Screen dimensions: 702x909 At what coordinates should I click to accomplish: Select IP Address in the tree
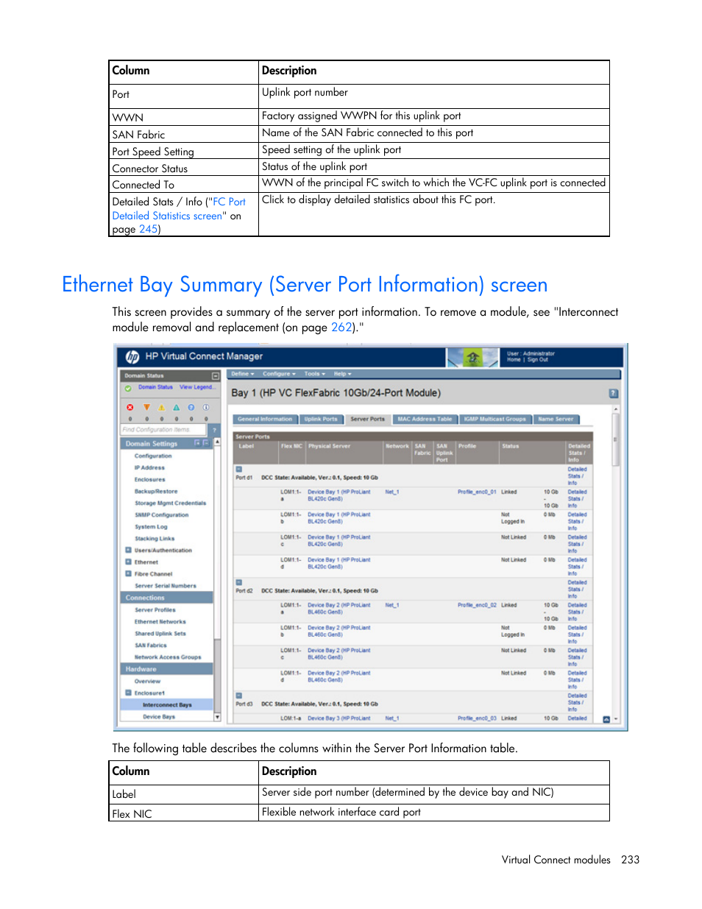(149, 467)
